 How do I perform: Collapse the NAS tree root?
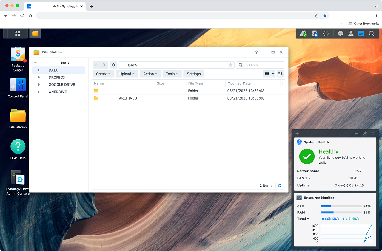click(35, 63)
